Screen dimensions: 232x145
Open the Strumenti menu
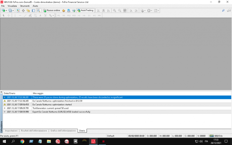[25, 6]
